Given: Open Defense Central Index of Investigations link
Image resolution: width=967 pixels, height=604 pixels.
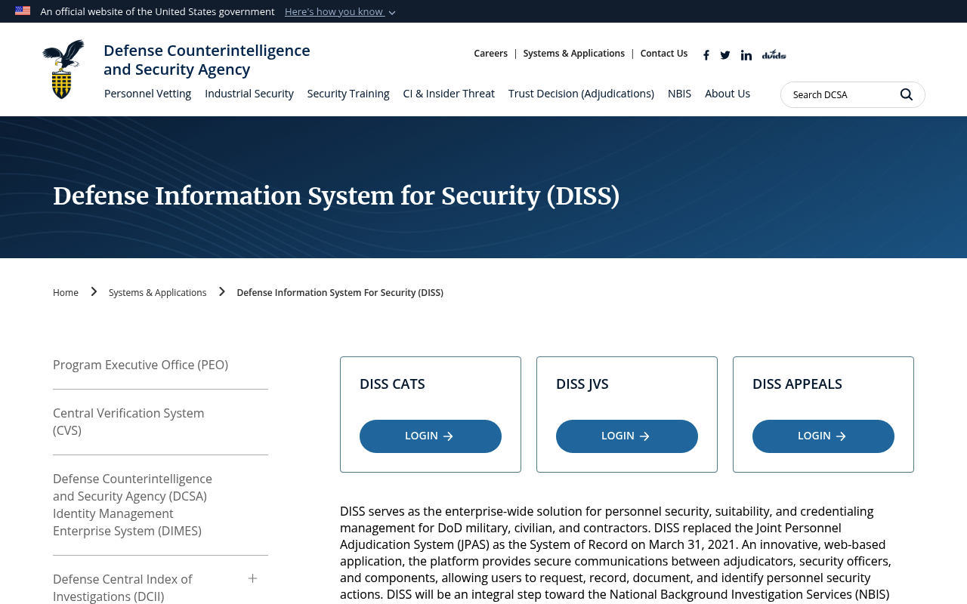Looking at the screenshot, I should pos(122,587).
